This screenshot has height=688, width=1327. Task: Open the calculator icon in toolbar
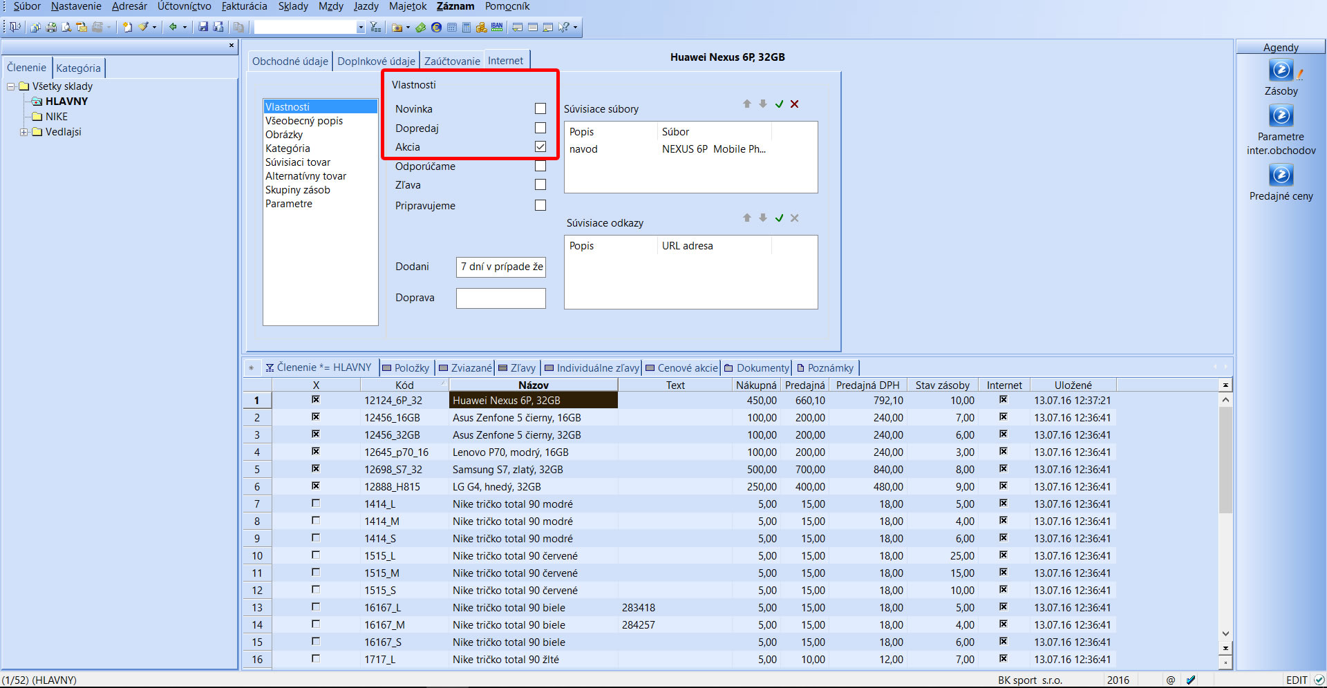(467, 27)
